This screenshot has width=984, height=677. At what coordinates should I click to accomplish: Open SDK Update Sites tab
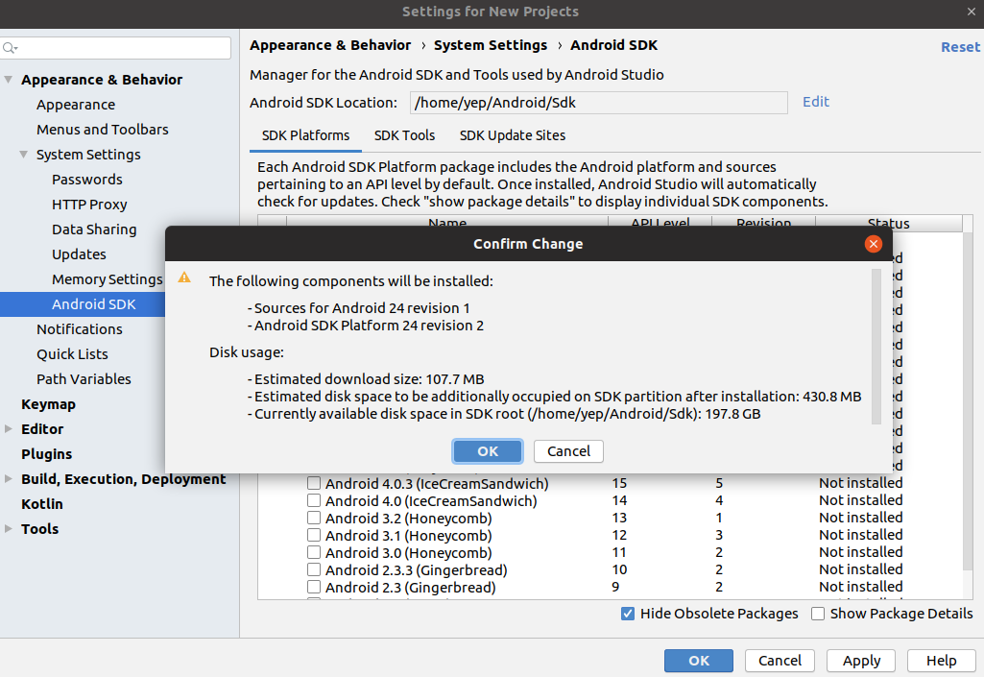[512, 135]
